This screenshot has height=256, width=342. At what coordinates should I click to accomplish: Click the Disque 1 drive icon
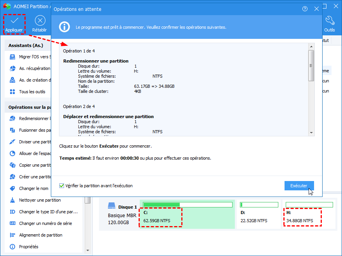tap(112, 205)
